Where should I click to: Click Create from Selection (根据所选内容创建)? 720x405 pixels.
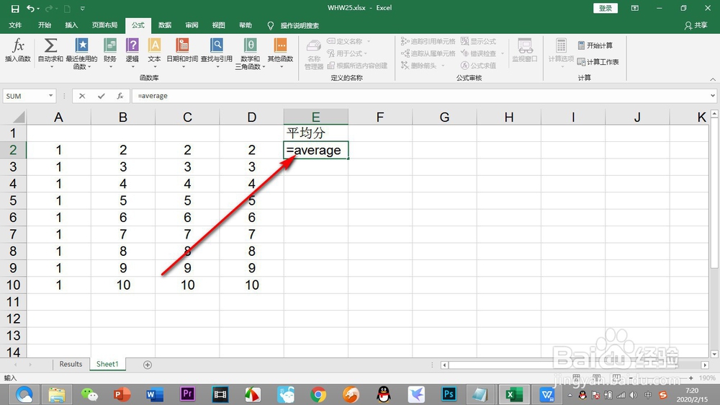point(357,66)
